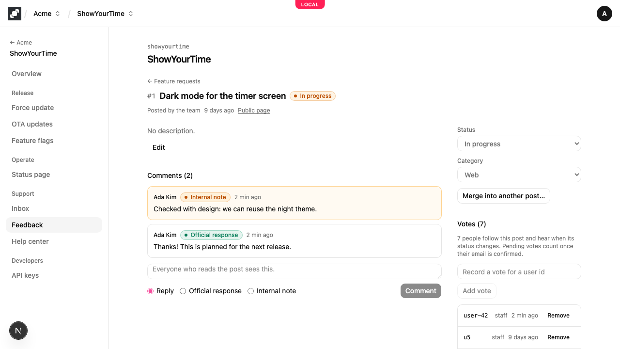Open the Status dropdown showing In progress
This screenshot has width=620, height=349.
[x=519, y=144]
